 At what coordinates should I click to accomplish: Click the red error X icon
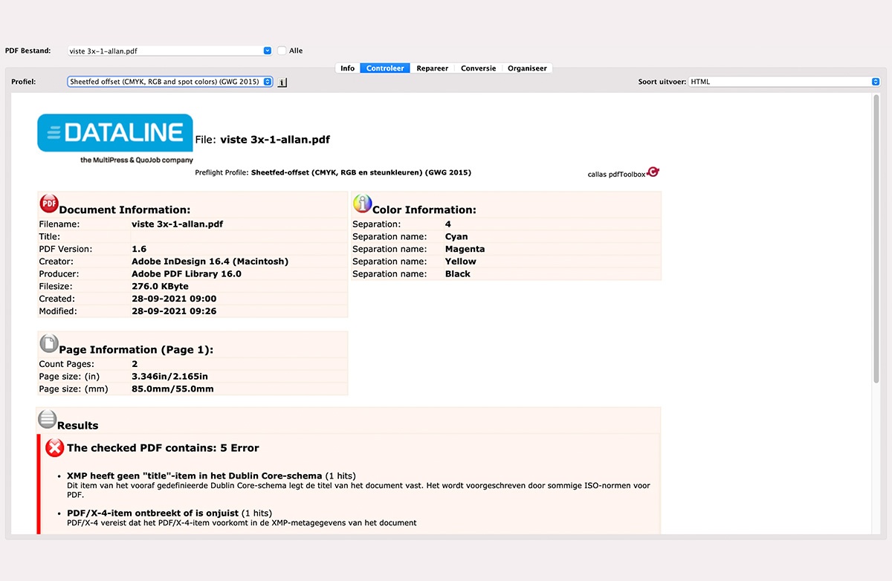(54, 448)
